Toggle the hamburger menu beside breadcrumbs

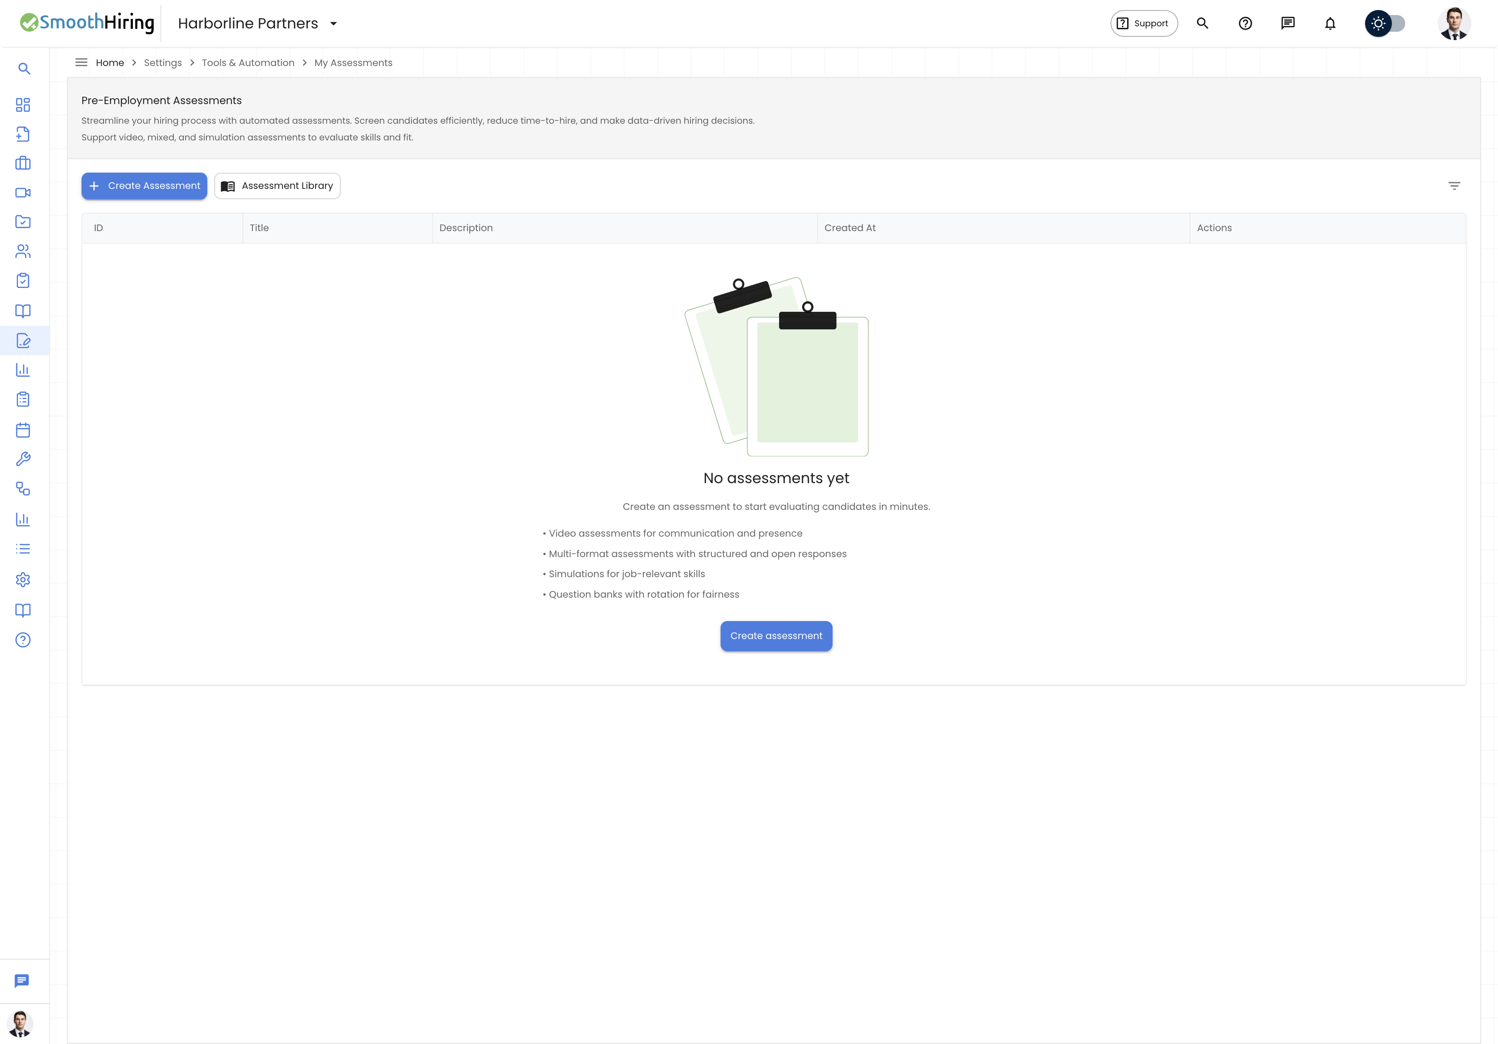[82, 63]
